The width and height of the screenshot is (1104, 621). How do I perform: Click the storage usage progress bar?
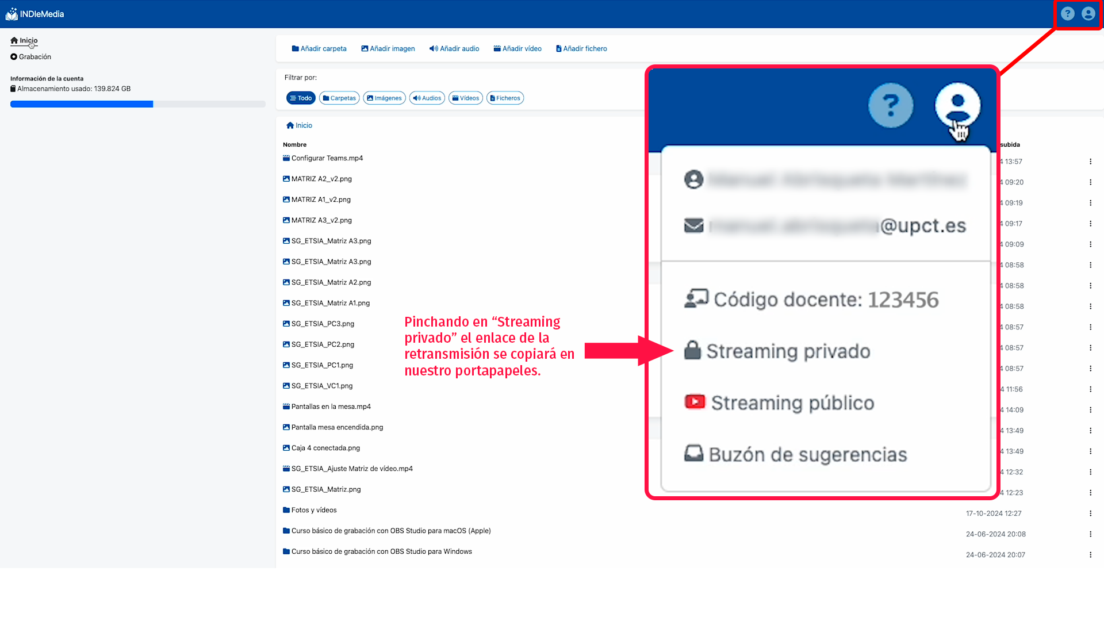(138, 104)
